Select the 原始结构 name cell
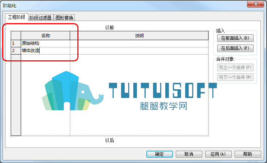The image size is (267, 163). click(x=45, y=43)
